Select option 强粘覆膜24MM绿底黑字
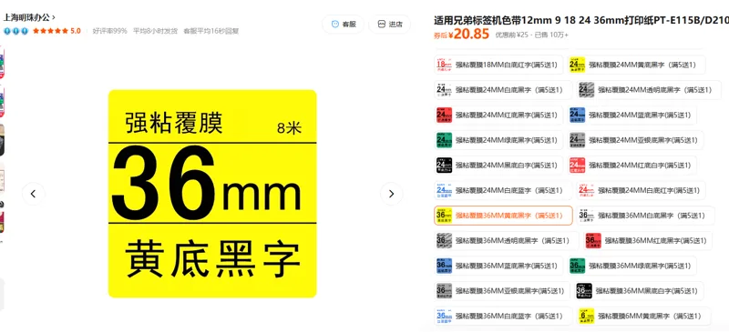The height and width of the screenshot is (332, 729). [x=498, y=140]
